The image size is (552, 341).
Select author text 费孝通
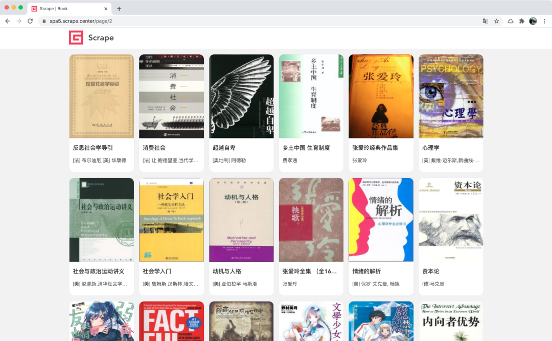[x=290, y=161]
